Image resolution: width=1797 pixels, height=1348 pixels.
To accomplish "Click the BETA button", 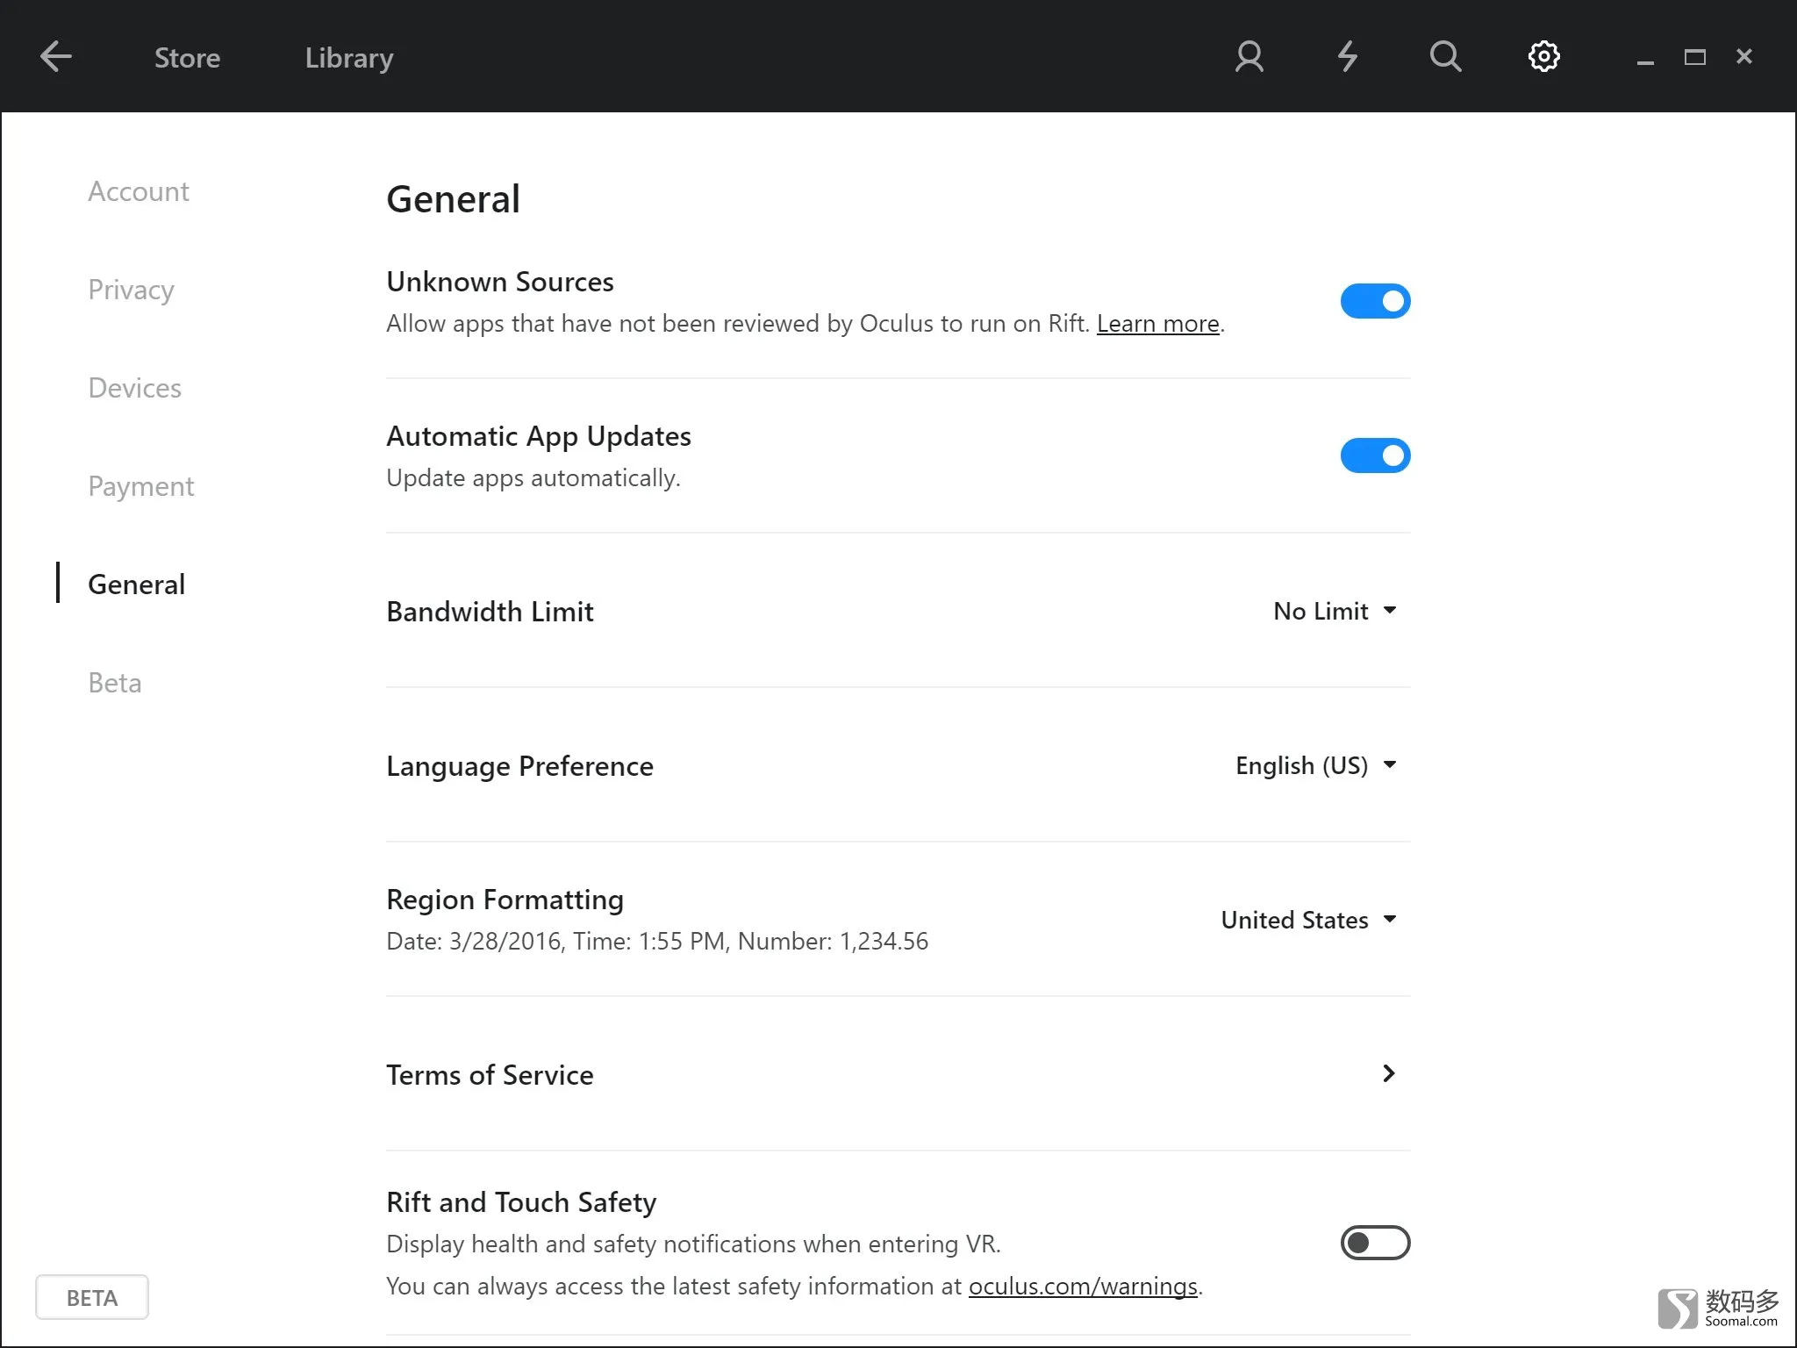I will [x=92, y=1298].
